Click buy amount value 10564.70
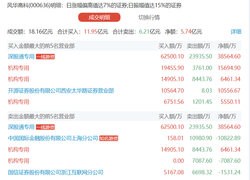This screenshot has height=180, width=250. 172,91
